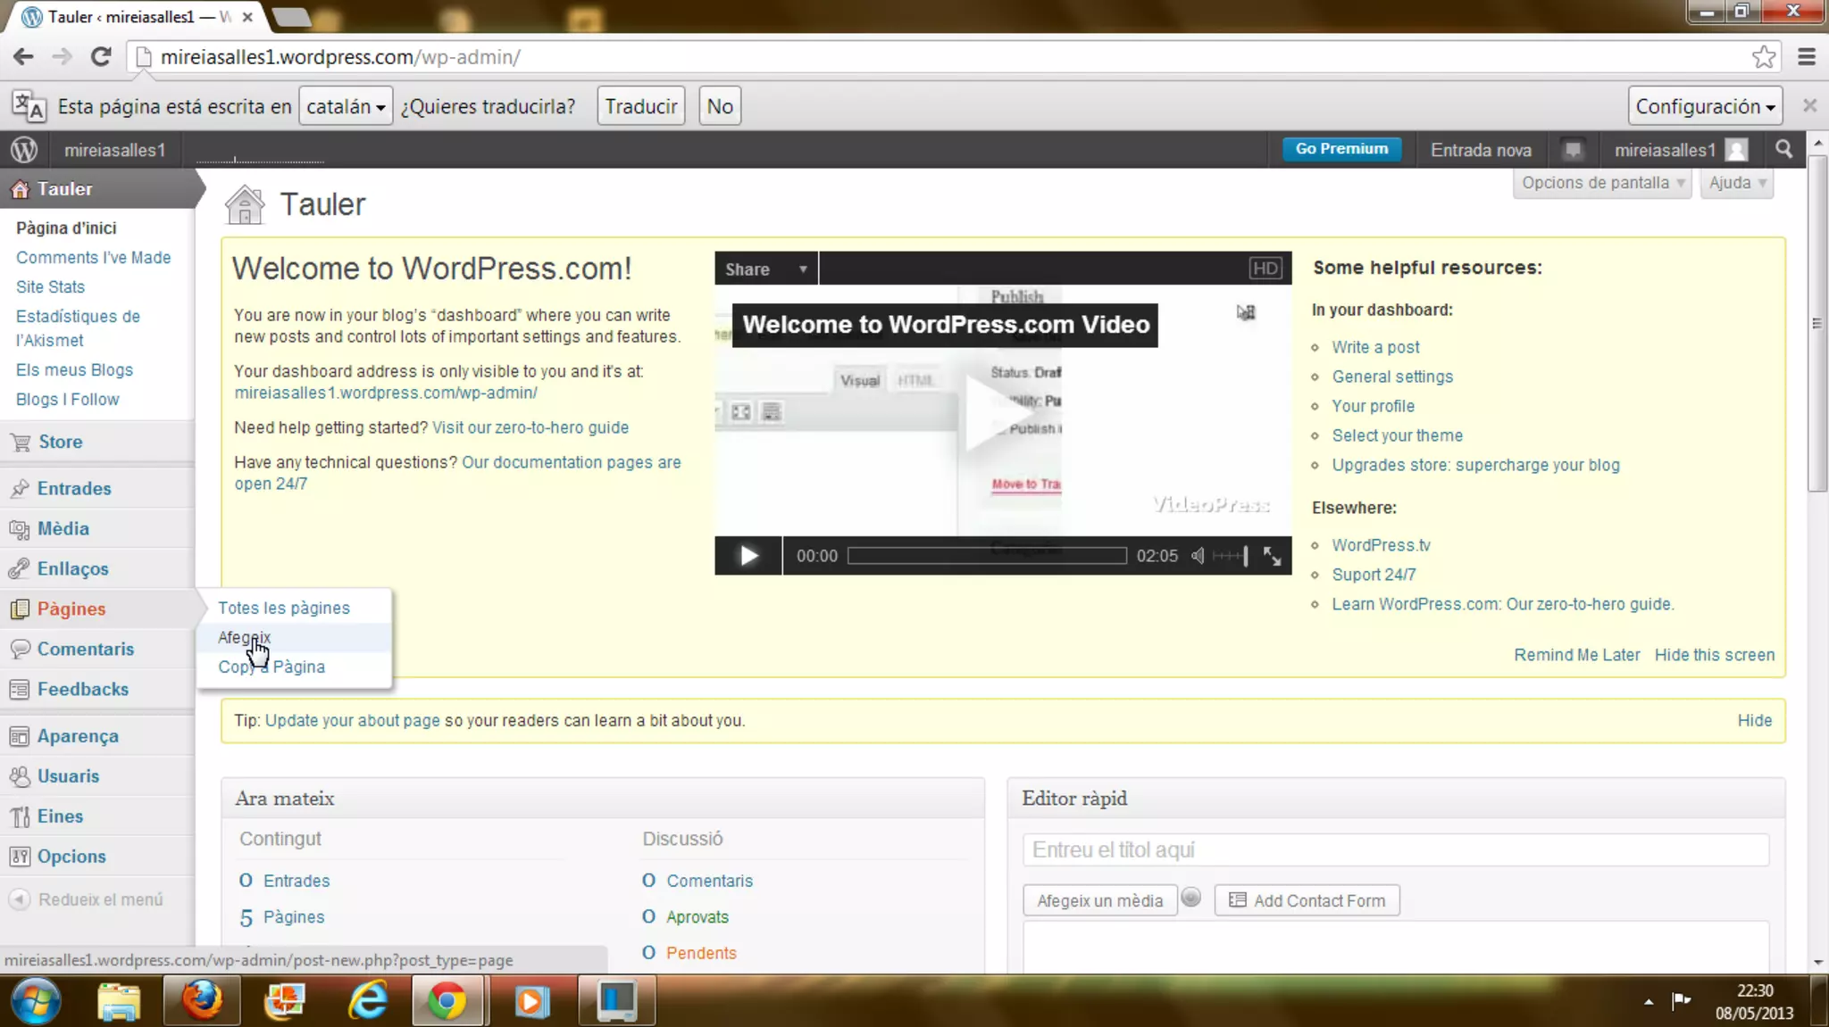
Task: Click the Entrades pin icon
Action: [x=20, y=488]
